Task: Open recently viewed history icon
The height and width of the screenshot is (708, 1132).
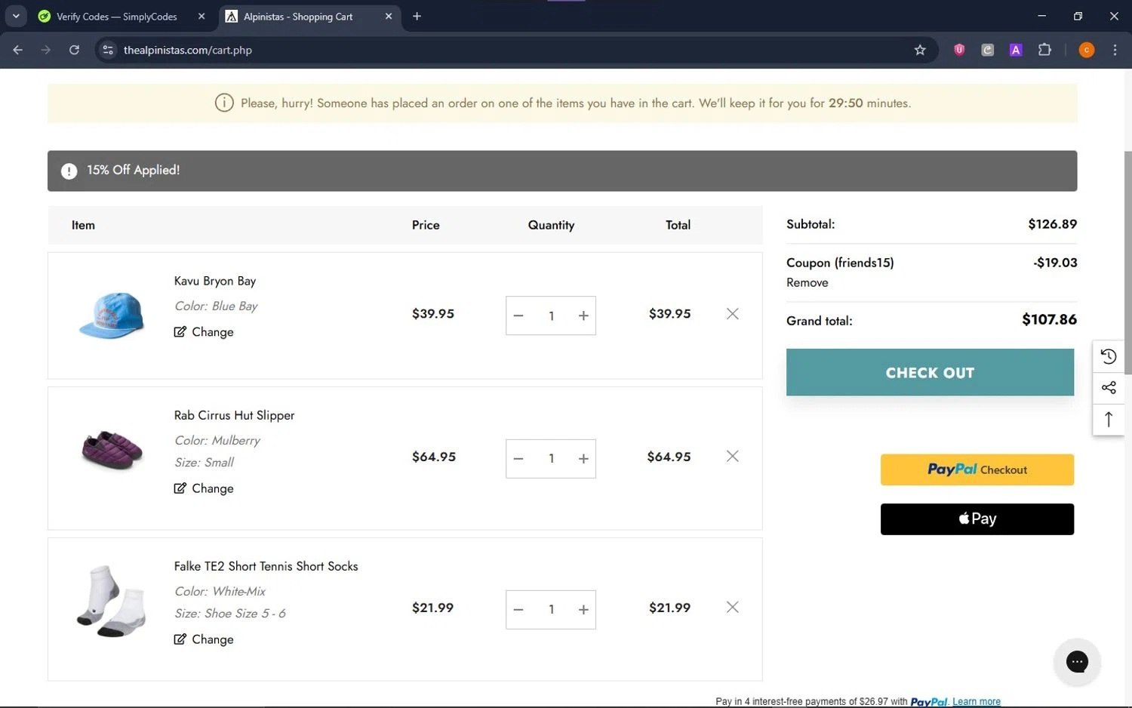Action: pos(1109,356)
